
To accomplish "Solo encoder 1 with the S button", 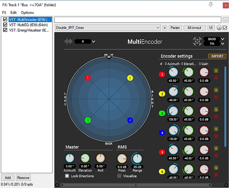I will [x=216, y=70].
